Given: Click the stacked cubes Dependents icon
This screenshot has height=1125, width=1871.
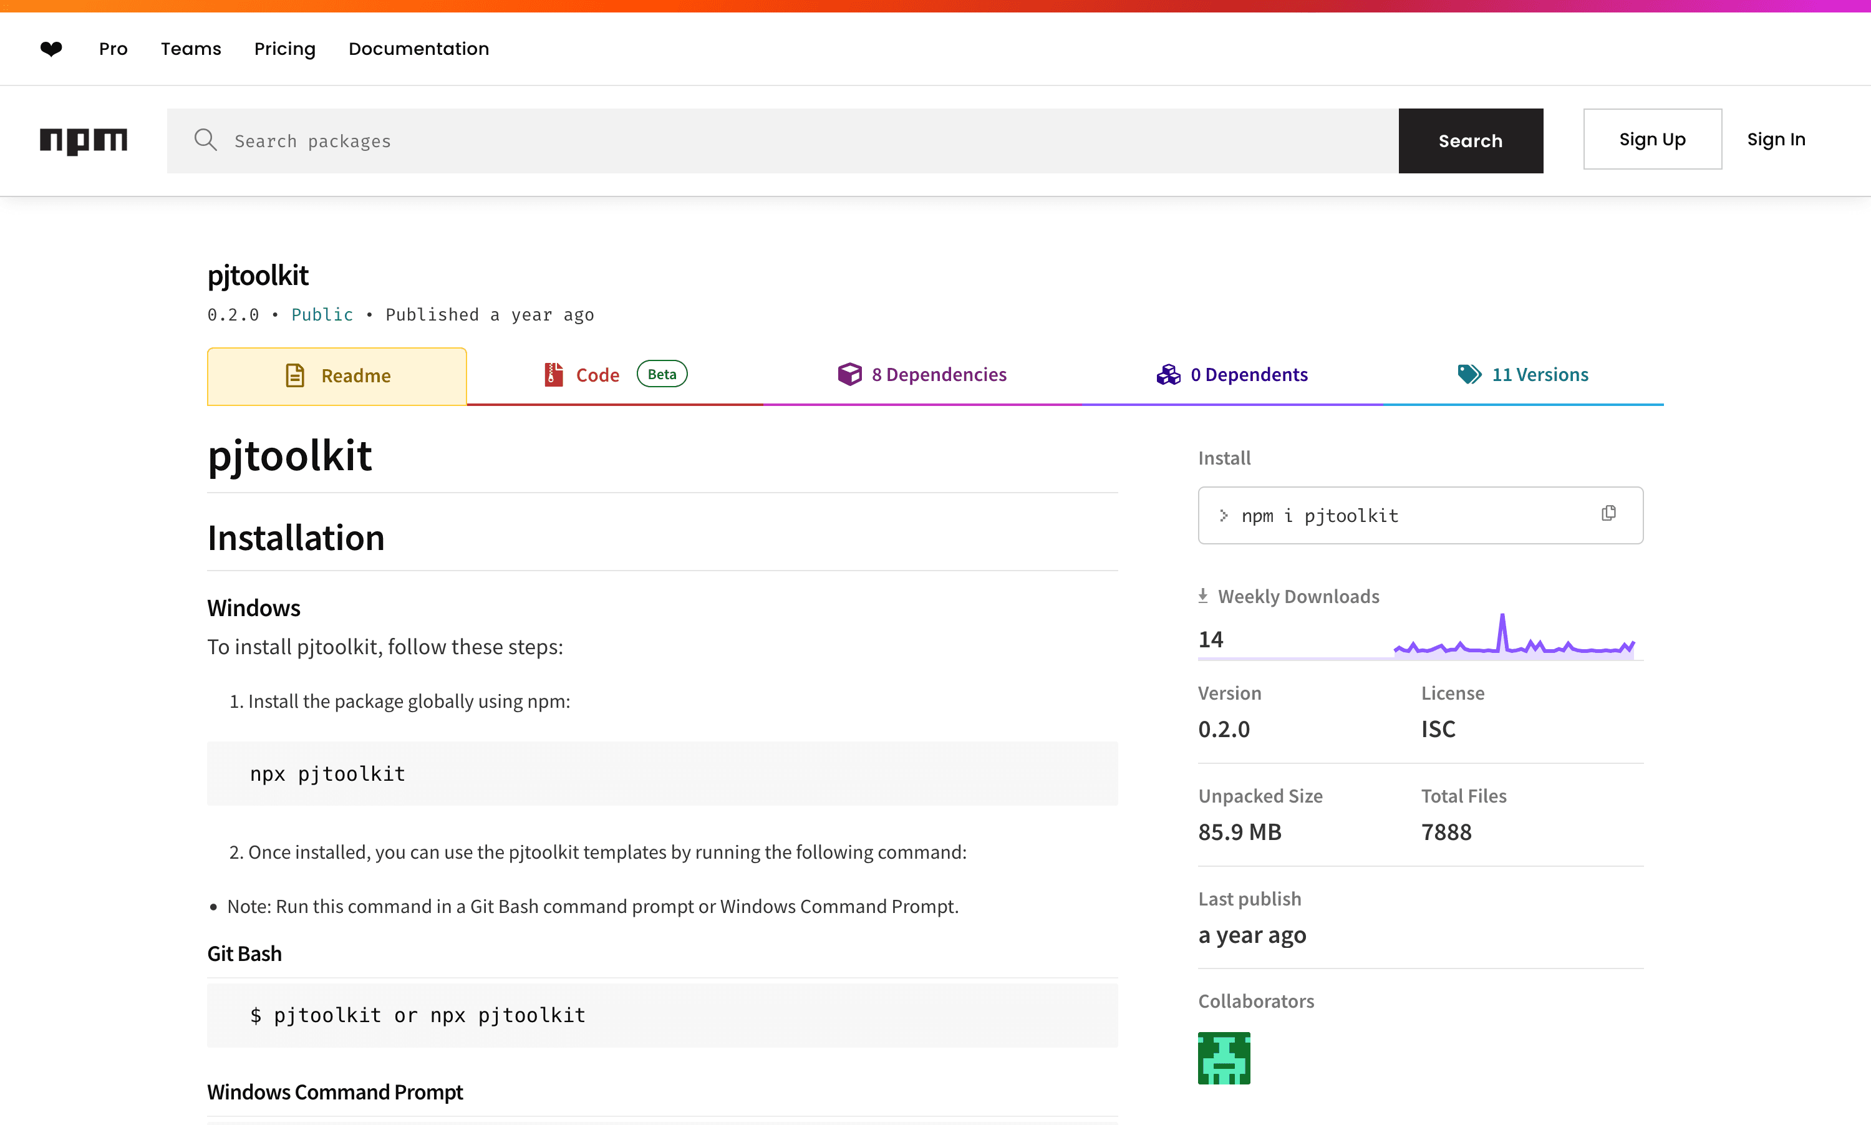Looking at the screenshot, I should [1168, 375].
